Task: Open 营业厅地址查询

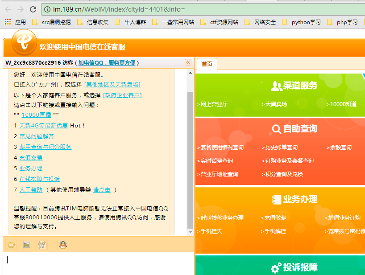Action: click(217, 174)
